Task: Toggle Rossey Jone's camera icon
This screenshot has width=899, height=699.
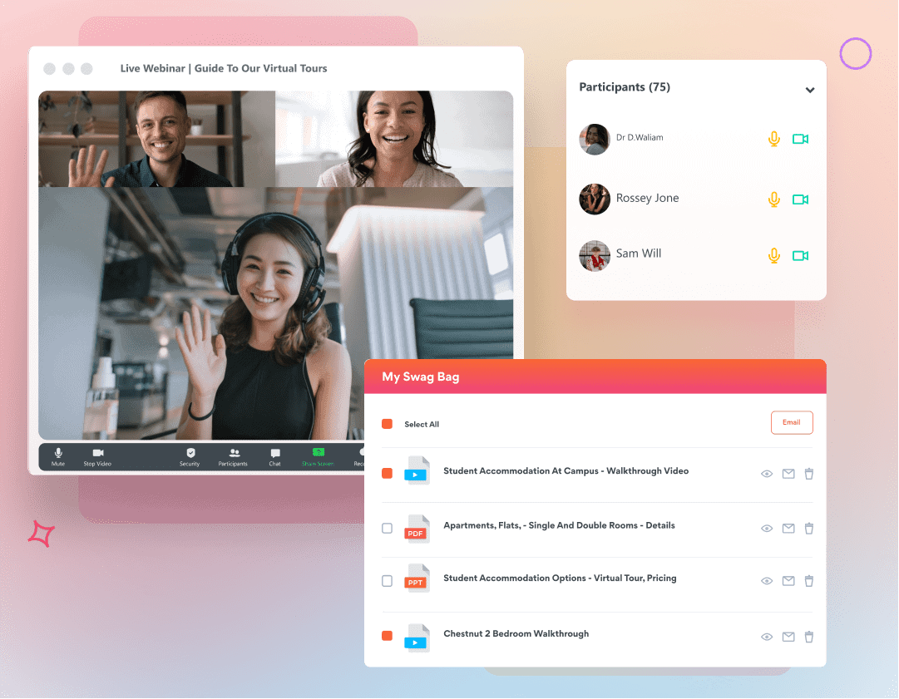Action: tap(800, 199)
